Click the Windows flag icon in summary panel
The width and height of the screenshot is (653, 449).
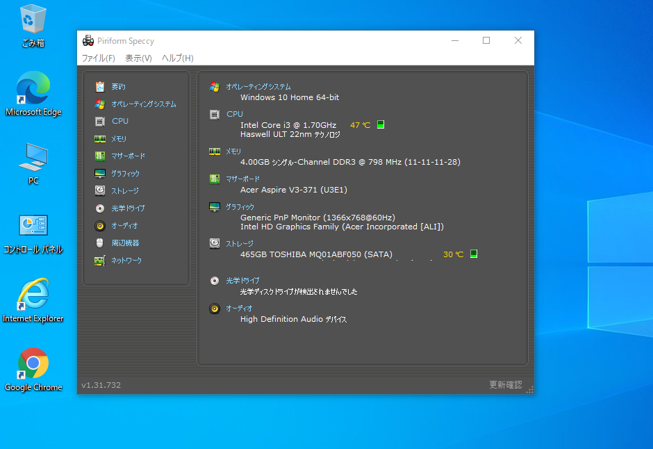(x=215, y=87)
